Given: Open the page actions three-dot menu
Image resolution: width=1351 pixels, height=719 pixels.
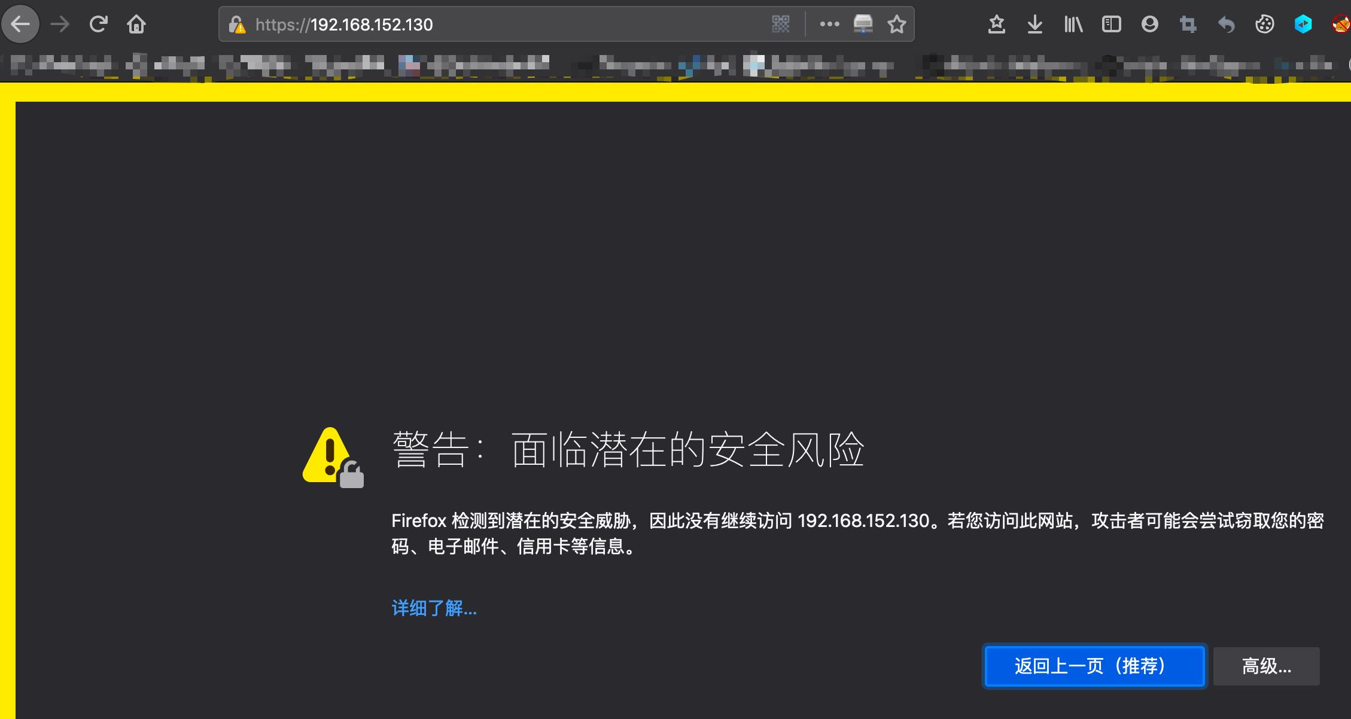Looking at the screenshot, I should coord(829,25).
